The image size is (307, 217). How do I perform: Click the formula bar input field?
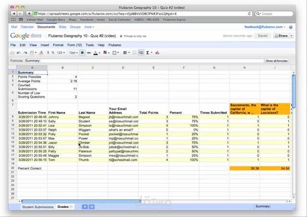tap(144, 61)
